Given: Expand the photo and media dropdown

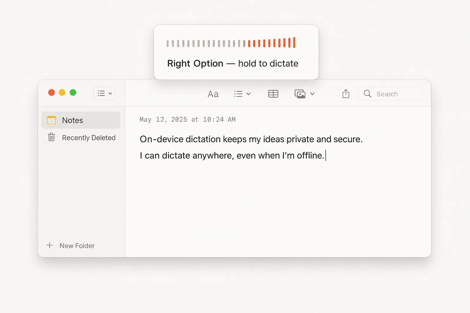Looking at the screenshot, I should pos(304,94).
